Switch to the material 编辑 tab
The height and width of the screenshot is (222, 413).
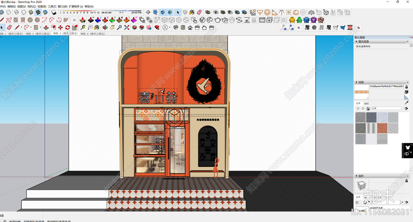pyautogui.click(x=367, y=104)
